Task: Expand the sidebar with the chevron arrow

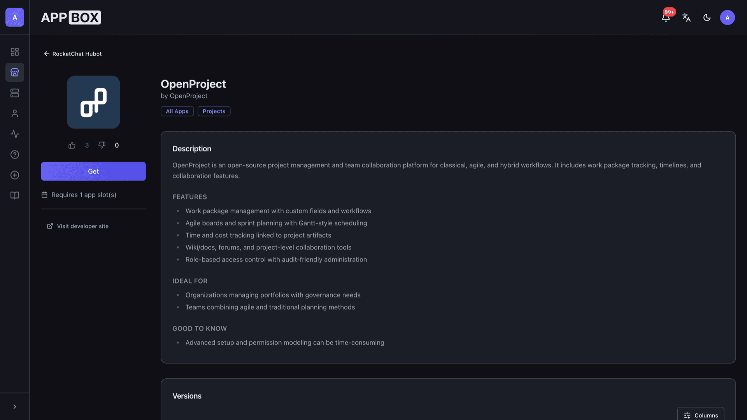Action: [x=15, y=407]
